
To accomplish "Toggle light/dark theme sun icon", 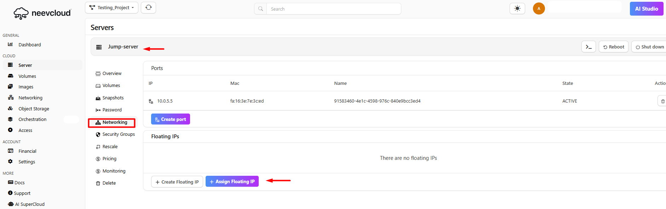I will tap(517, 8).
